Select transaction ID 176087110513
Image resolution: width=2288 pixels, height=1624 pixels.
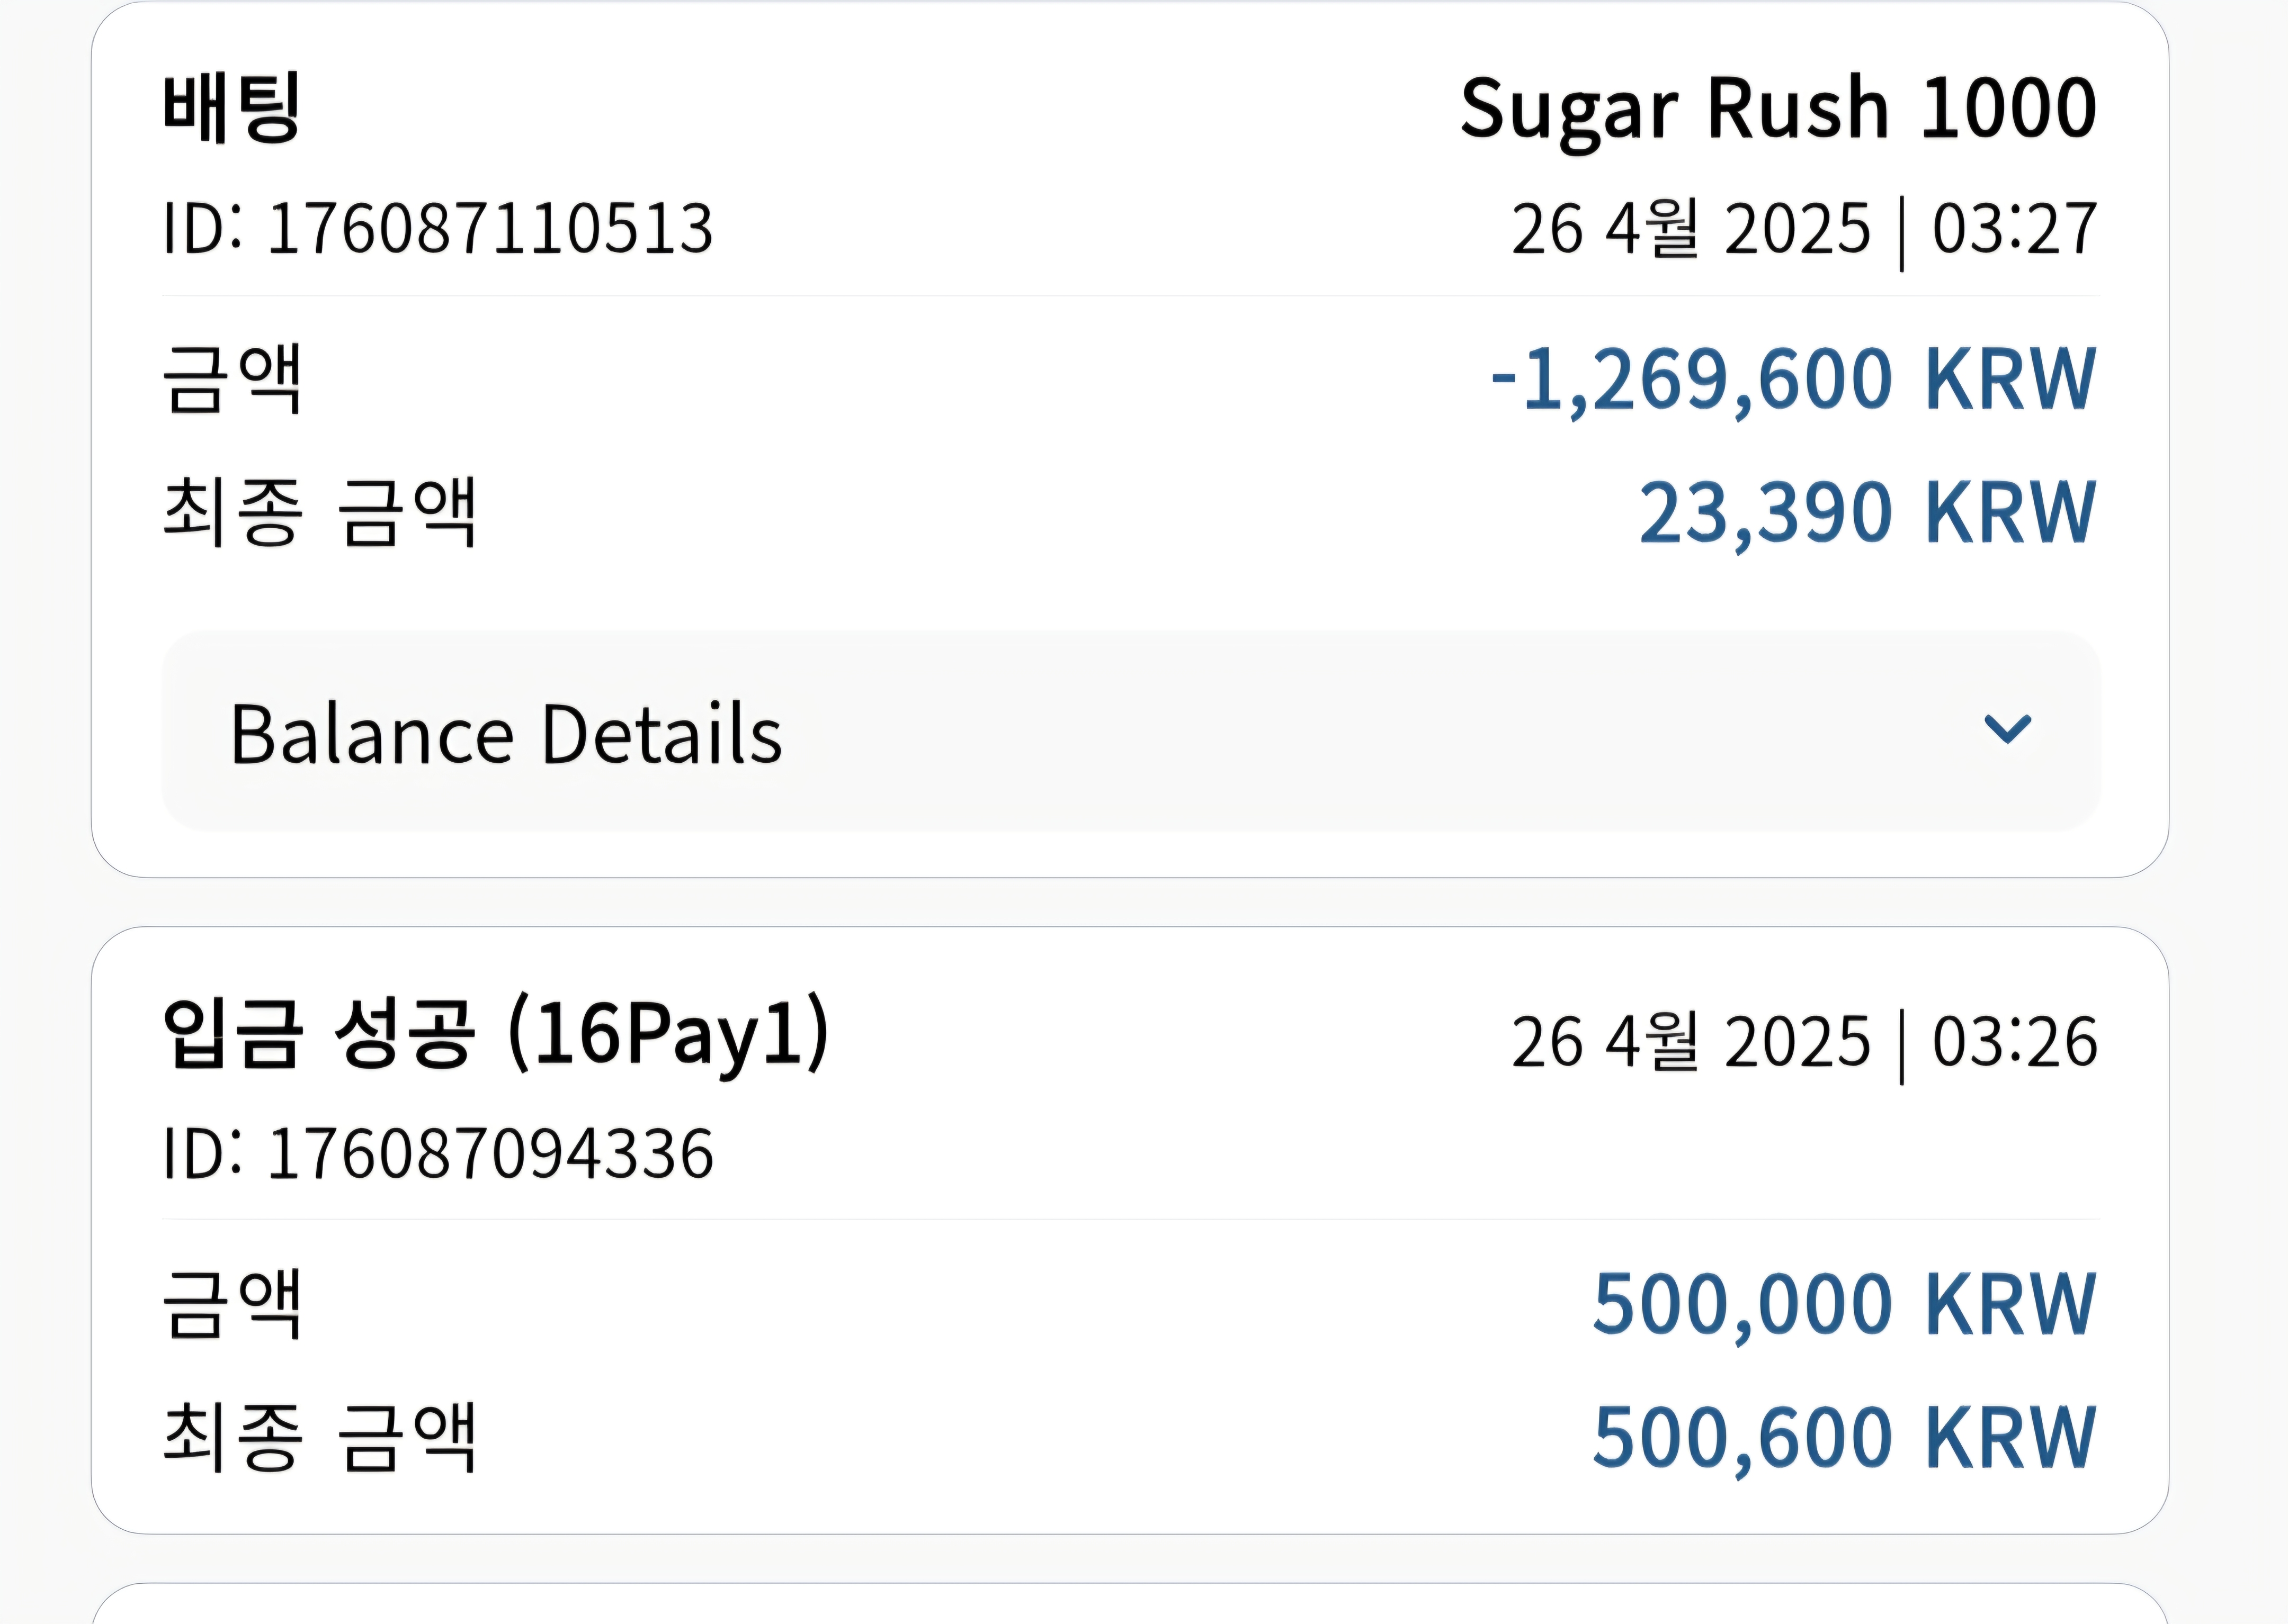pyautogui.click(x=438, y=228)
